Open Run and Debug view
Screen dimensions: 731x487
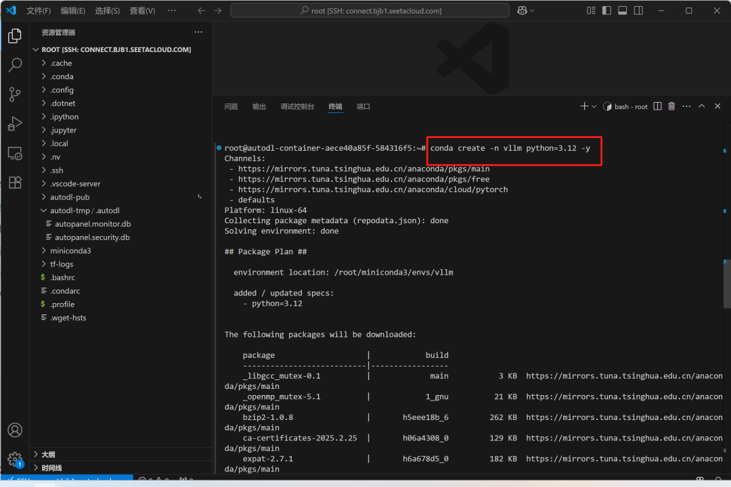15,124
